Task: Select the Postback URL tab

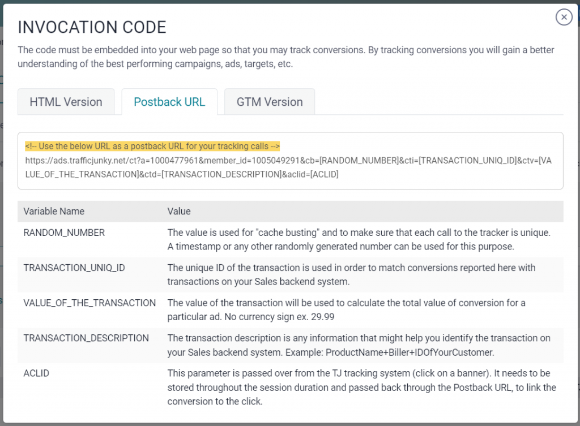Action: coord(169,102)
